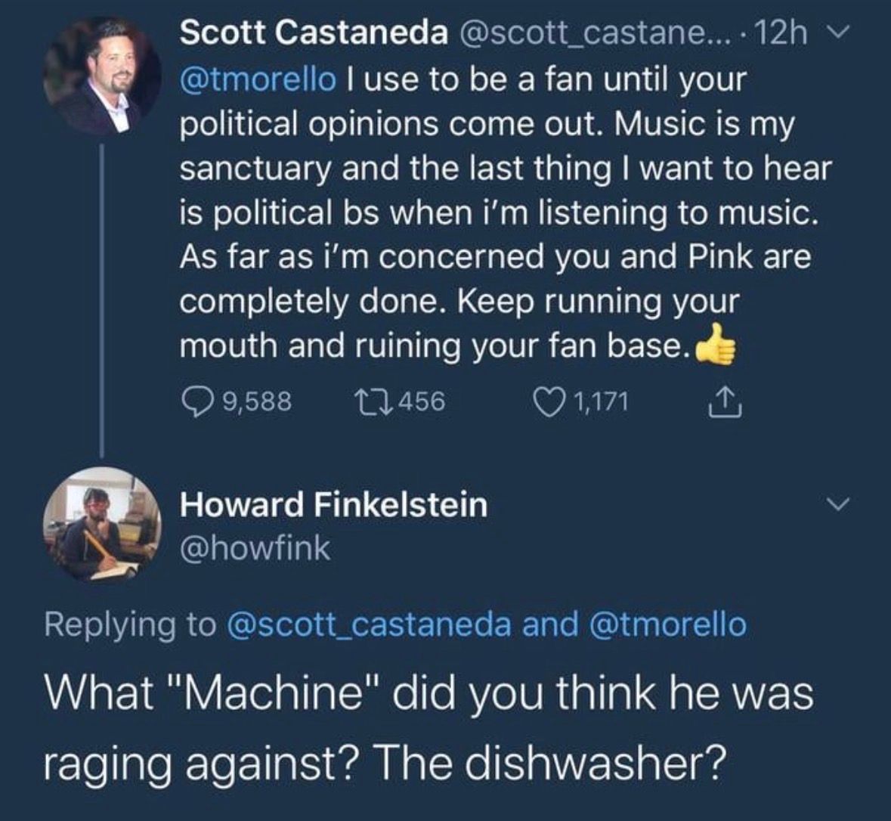The height and width of the screenshot is (821, 891).
Task: Click the reply speech bubble icon
Action: (x=196, y=401)
